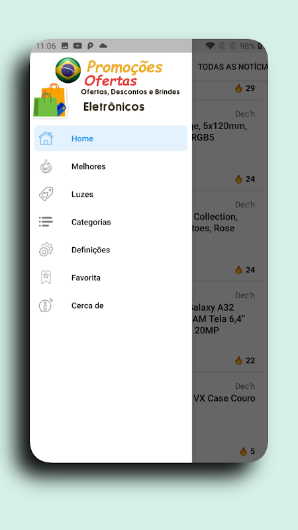Tap the Galaxy A32 deal listing

[x=228, y=327]
